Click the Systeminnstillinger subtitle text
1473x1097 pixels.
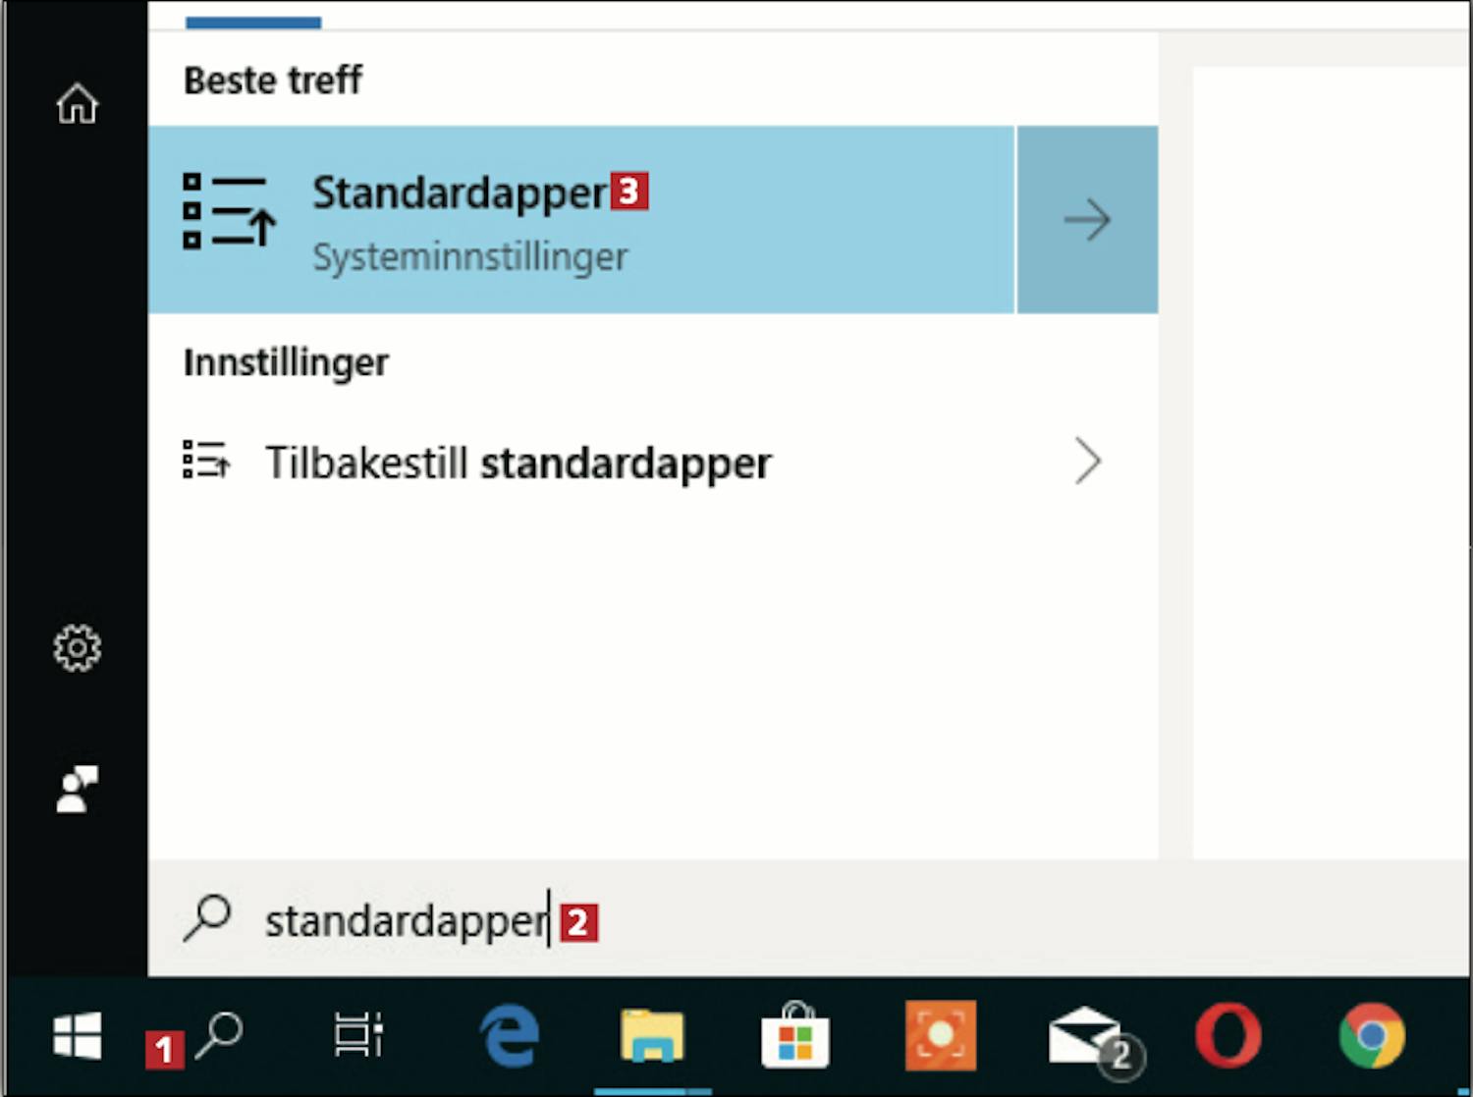click(469, 257)
